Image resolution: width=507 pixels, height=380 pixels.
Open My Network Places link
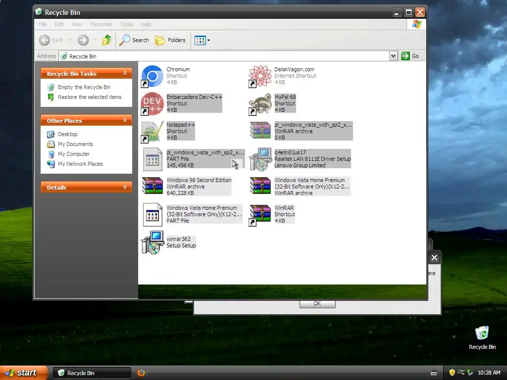click(80, 164)
